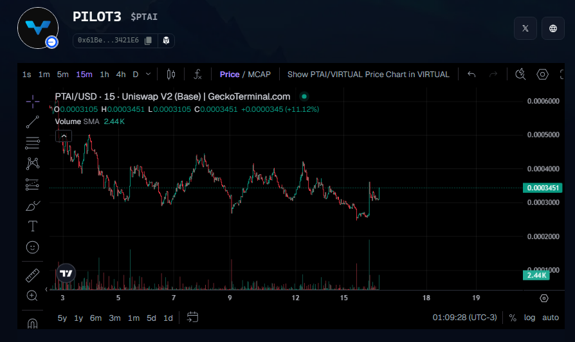575x342 pixels.
Task: Switch chart to Price view
Action: click(x=230, y=75)
